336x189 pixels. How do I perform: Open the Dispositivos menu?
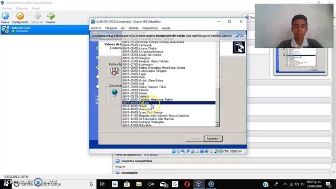coord(150,28)
